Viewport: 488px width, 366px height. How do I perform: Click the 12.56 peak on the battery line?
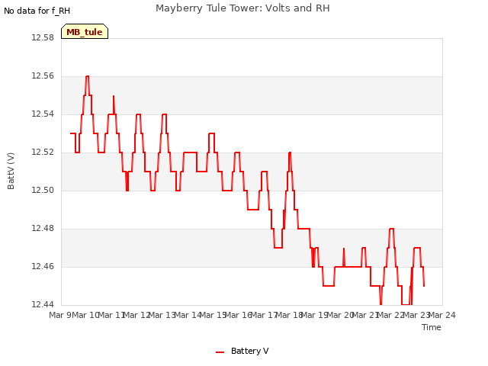(x=88, y=76)
